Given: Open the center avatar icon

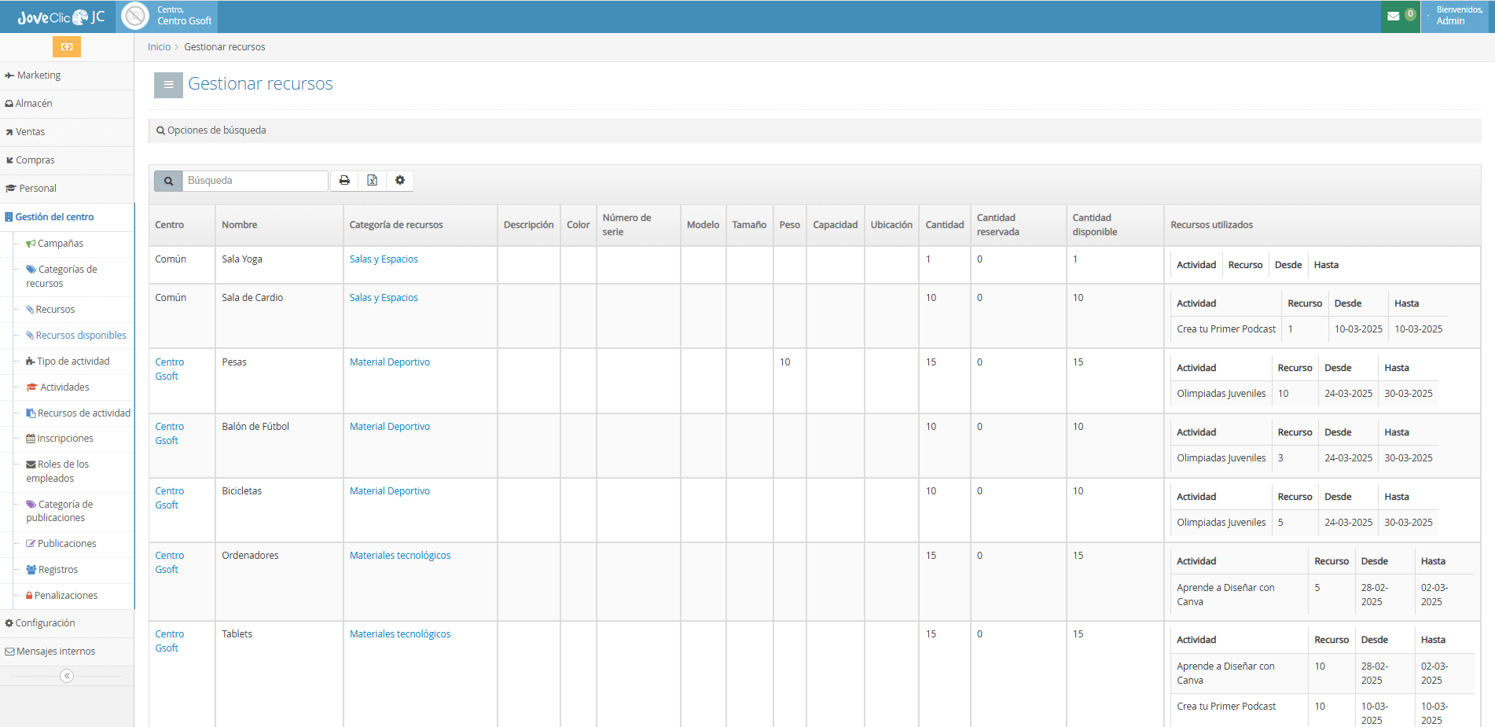Looking at the screenshot, I should (x=135, y=17).
